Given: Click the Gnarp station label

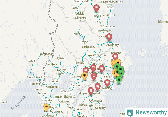Looking at the screenshot, I should point(110,7).
